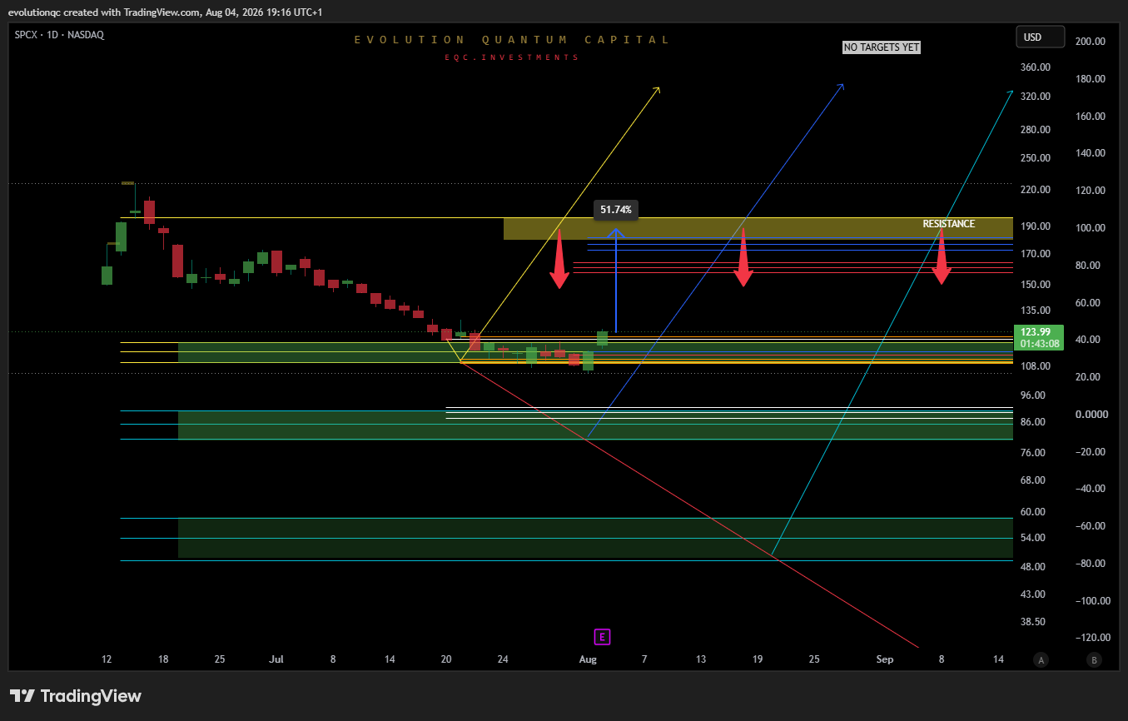Click the purple E earnings marker
This screenshot has height=721, width=1128.
603,637
